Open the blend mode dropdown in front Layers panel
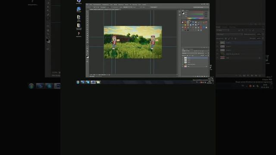Viewport: 276px width, 155px height. [x=189, y=53]
